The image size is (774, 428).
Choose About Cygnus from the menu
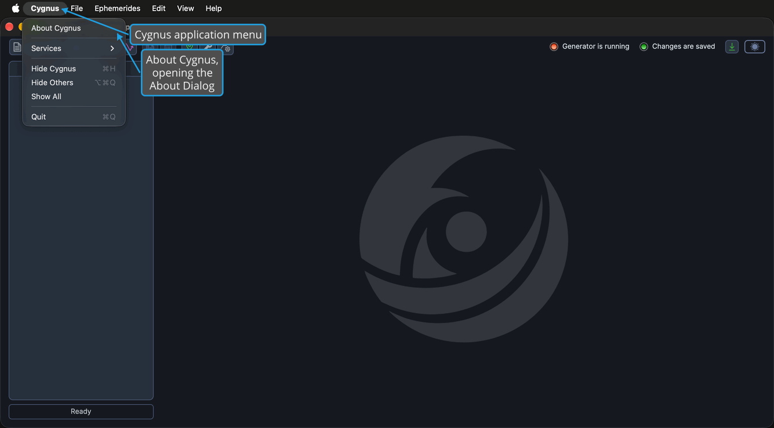click(74, 28)
